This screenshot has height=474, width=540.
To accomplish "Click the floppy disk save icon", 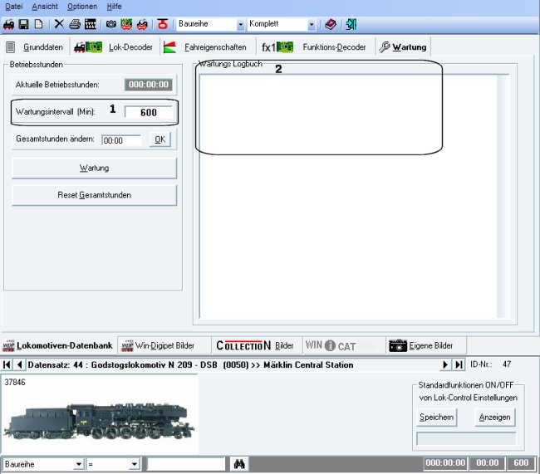I will (23, 24).
